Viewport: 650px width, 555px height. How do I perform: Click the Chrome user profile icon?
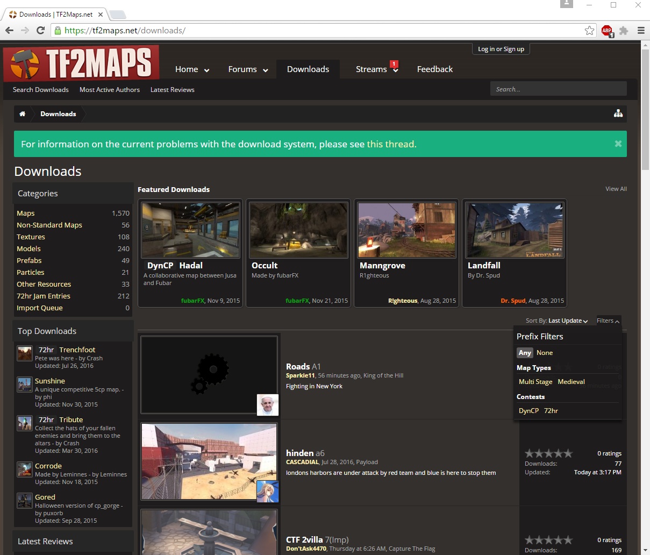point(566,4)
